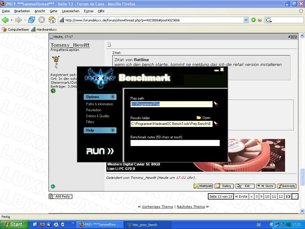Open the Gehe menu
The height and width of the screenshot is (229, 305).
pos(54,11)
